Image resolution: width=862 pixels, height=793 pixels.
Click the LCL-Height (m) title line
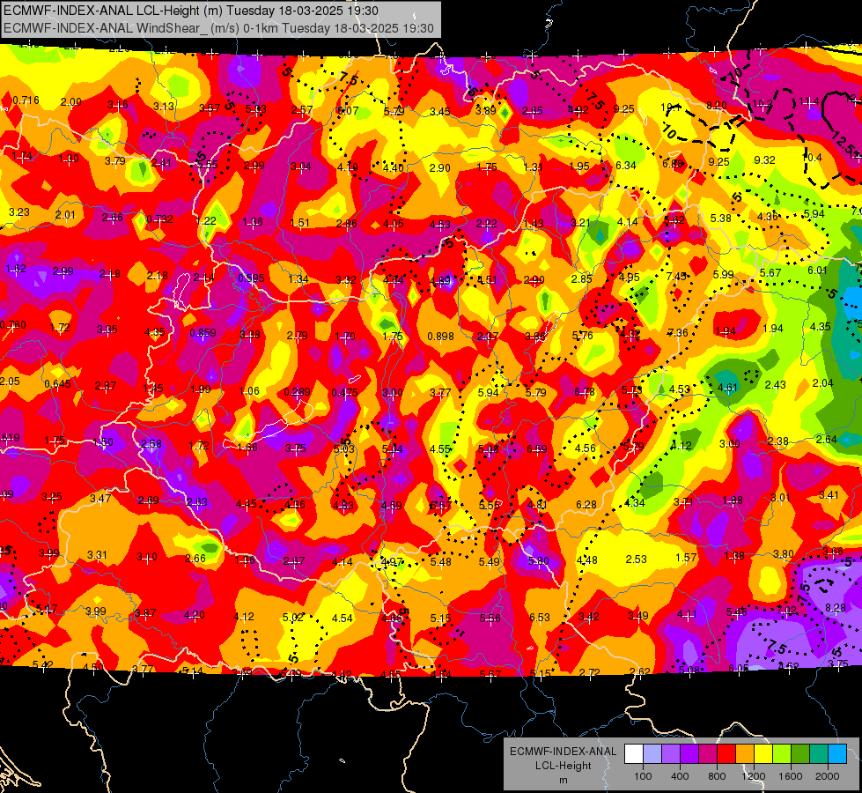[x=190, y=11]
